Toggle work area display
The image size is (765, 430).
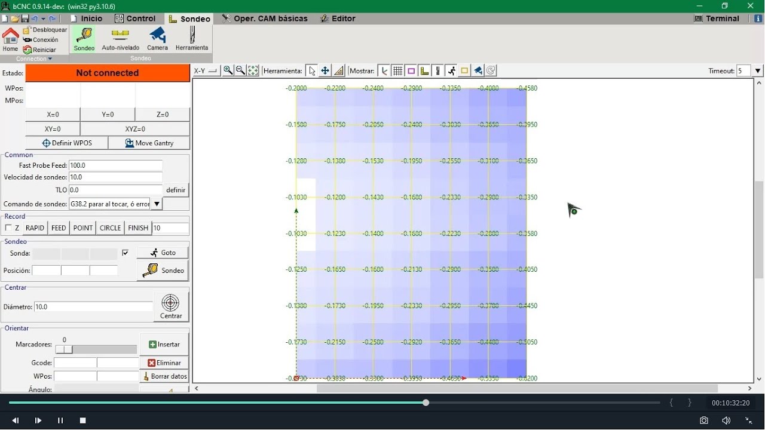464,70
